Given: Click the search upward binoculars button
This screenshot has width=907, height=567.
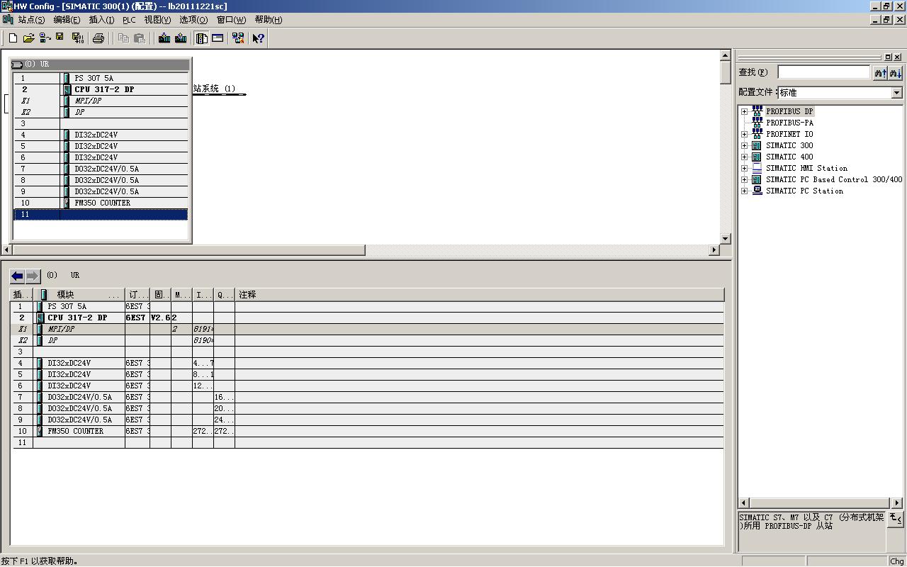Looking at the screenshot, I should pyautogui.click(x=880, y=72).
